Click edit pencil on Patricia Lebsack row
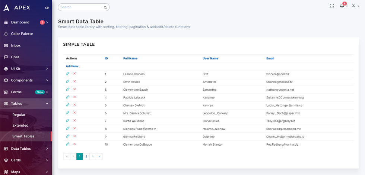This screenshot has width=365, height=175. tap(67, 97)
